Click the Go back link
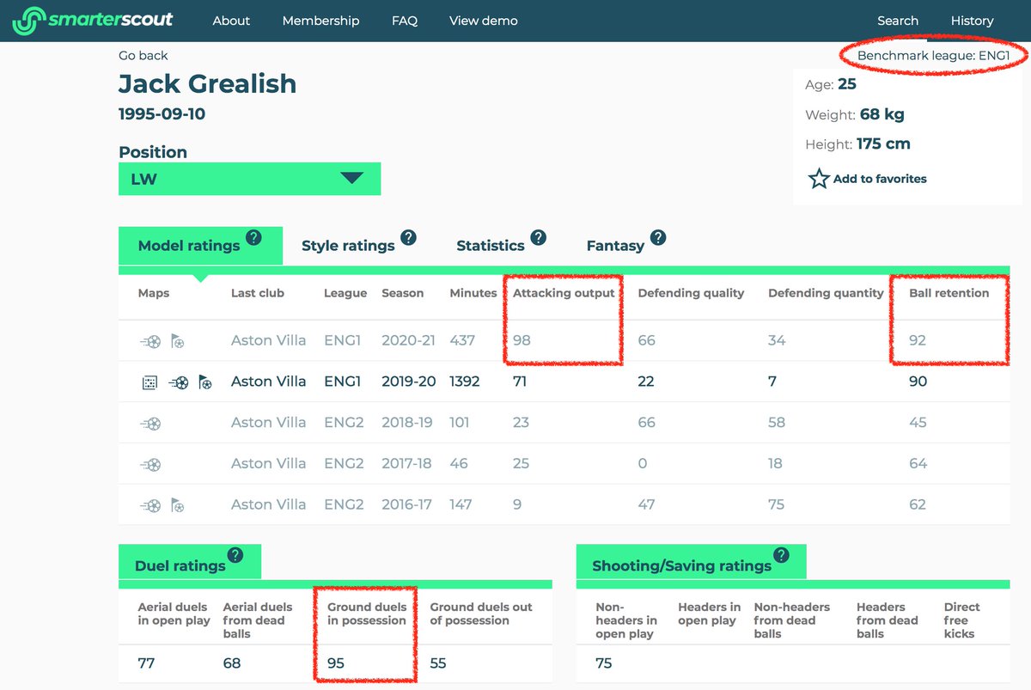 pos(143,56)
